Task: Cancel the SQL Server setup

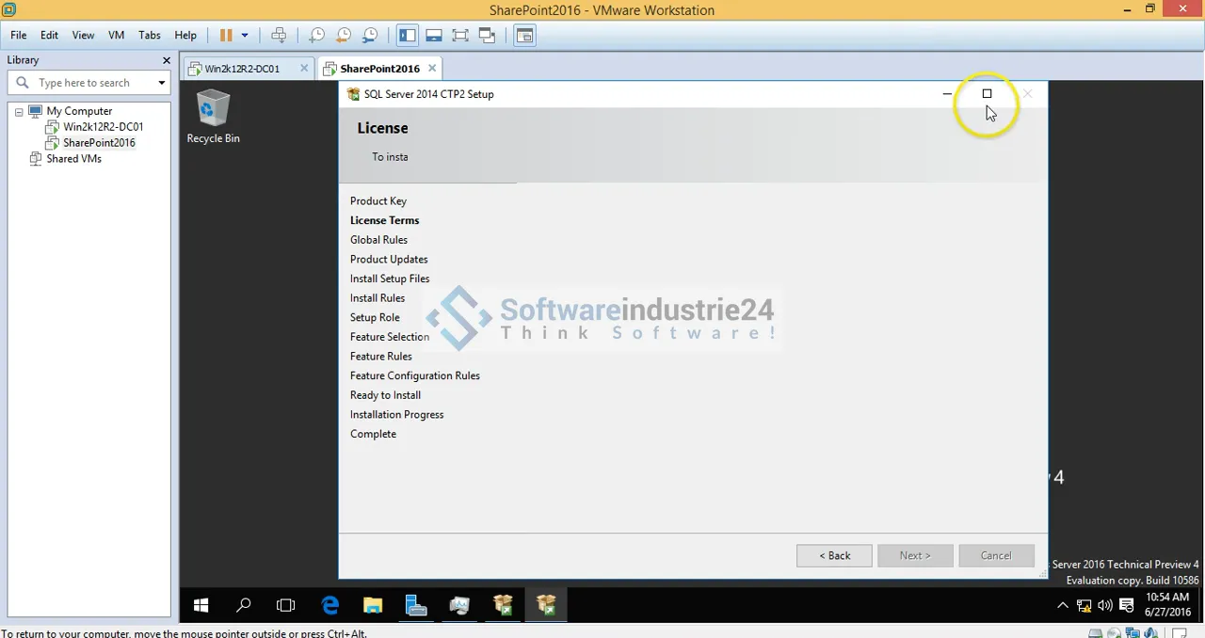Action: click(995, 555)
